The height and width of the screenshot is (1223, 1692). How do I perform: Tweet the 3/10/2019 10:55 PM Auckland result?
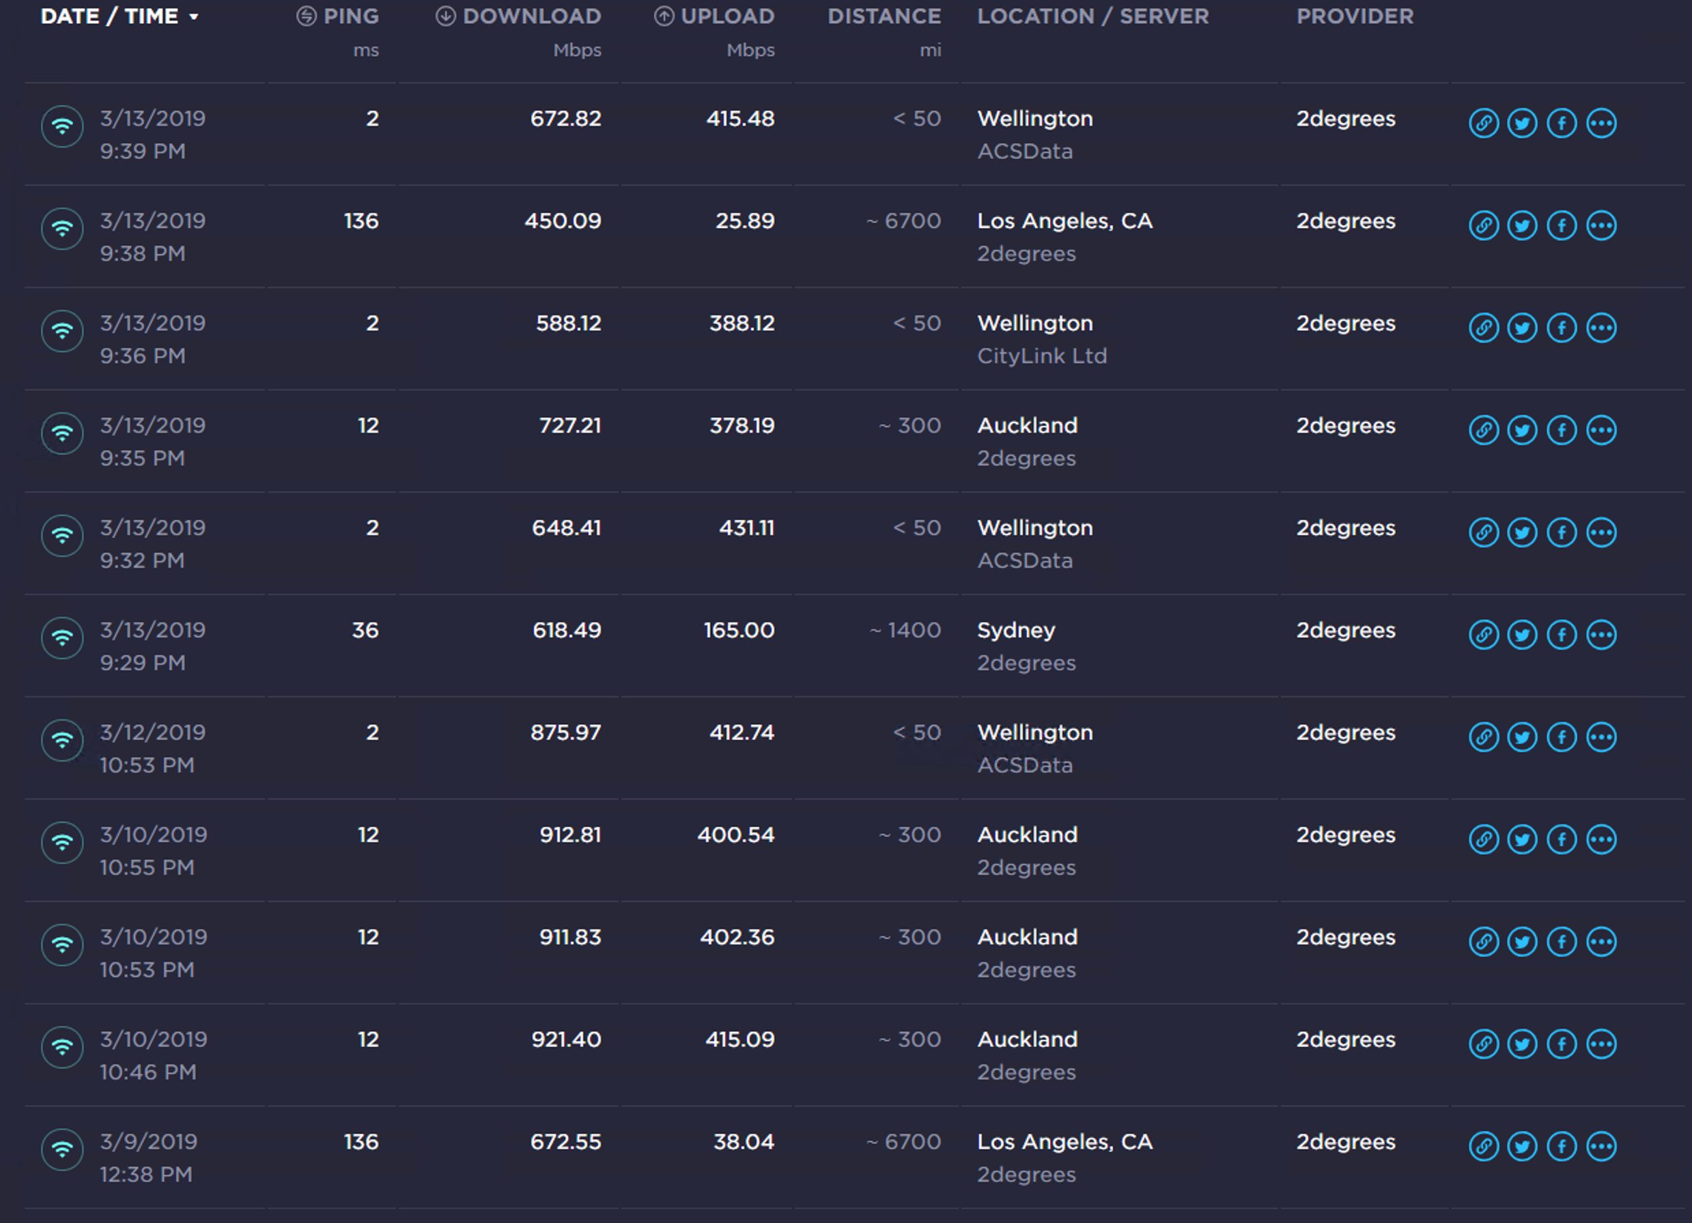[x=1522, y=839]
